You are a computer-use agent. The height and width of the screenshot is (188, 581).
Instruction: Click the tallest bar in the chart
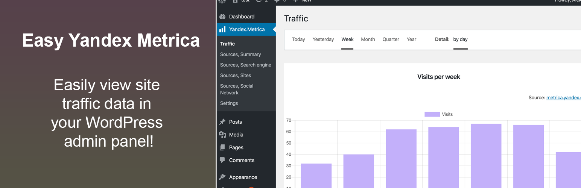click(486, 156)
